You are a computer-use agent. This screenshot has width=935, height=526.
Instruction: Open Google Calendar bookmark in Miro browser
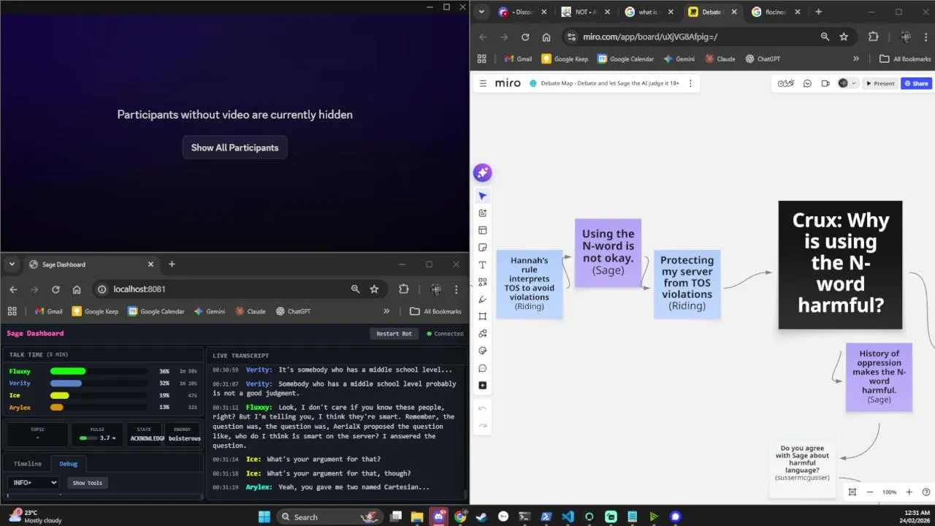(625, 58)
